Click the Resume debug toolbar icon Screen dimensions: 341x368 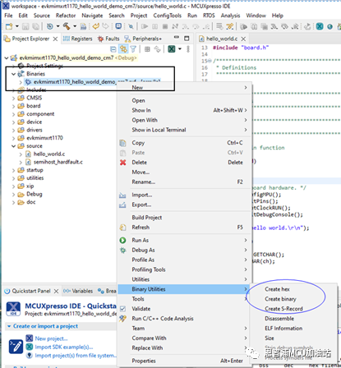click(x=145, y=26)
